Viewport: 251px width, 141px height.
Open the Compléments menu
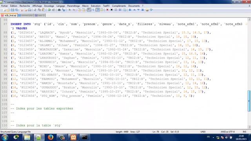click(x=119, y=6)
